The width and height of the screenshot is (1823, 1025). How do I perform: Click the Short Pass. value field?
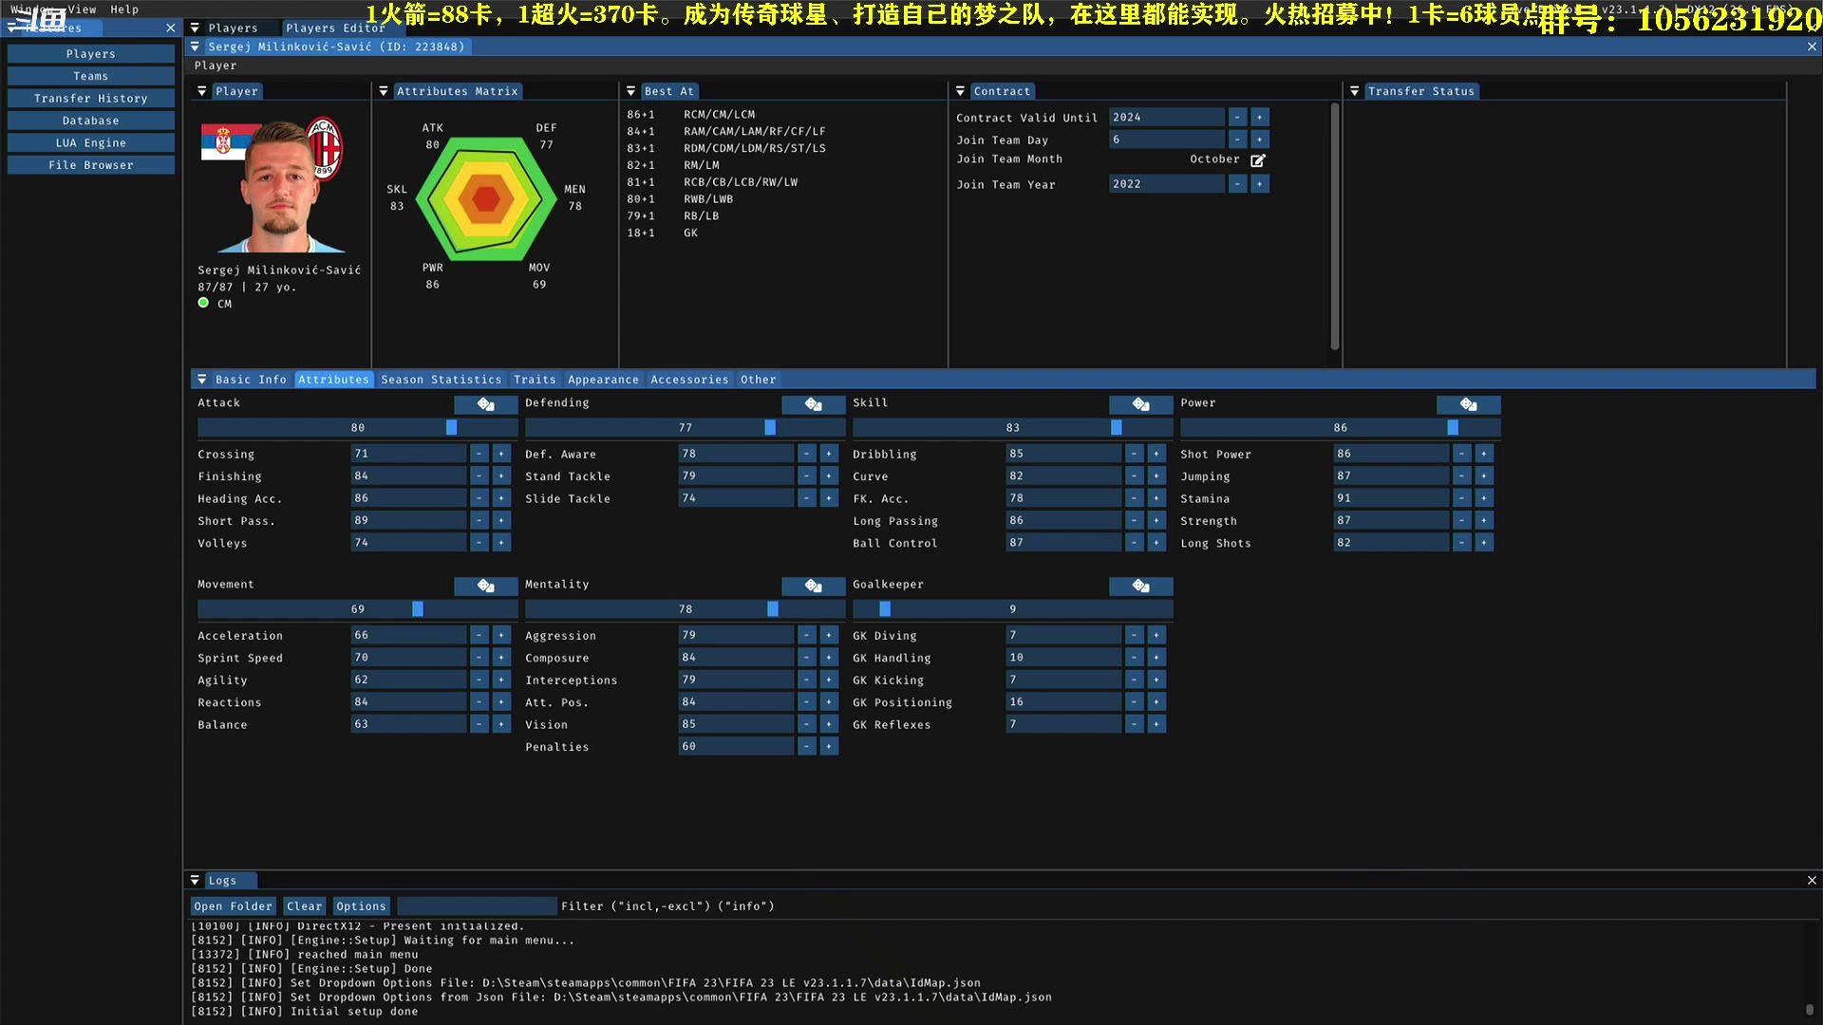point(408,520)
